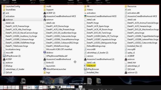Select the msvcm90 dll icon

pos(85,49)
